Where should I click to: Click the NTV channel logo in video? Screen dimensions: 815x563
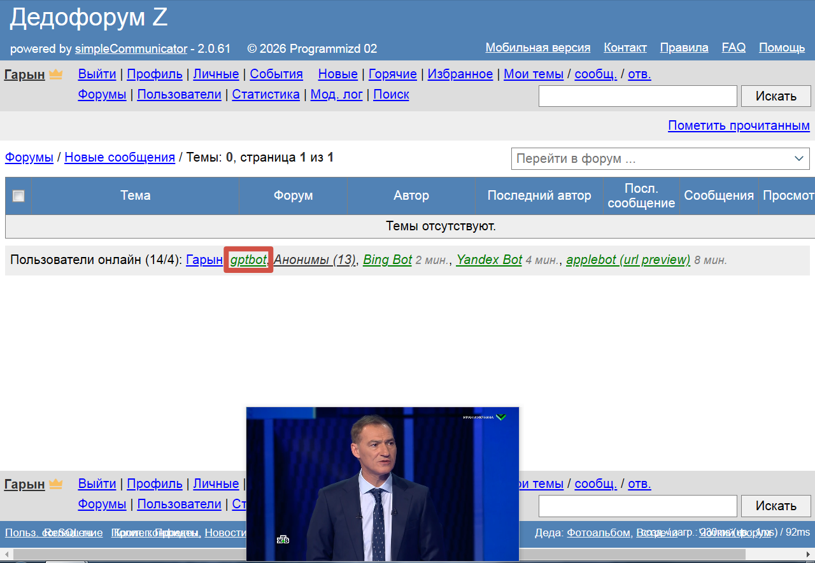tap(283, 539)
